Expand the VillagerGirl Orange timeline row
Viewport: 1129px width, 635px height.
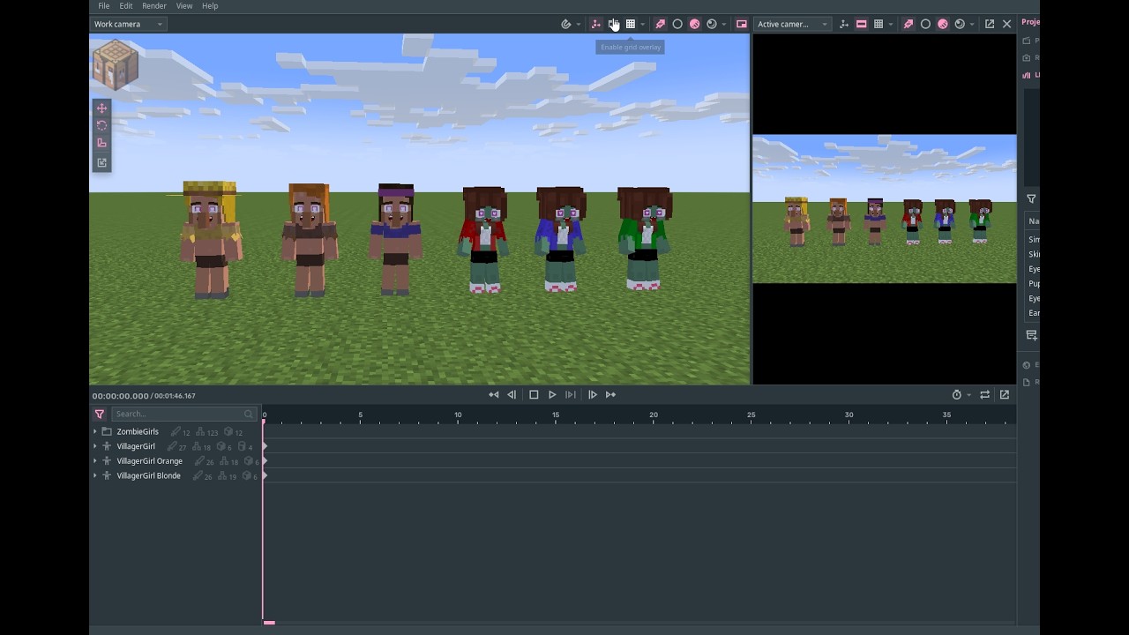click(95, 460)
